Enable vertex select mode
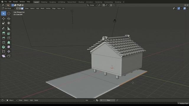189x106 pixels. click(17, 9)
